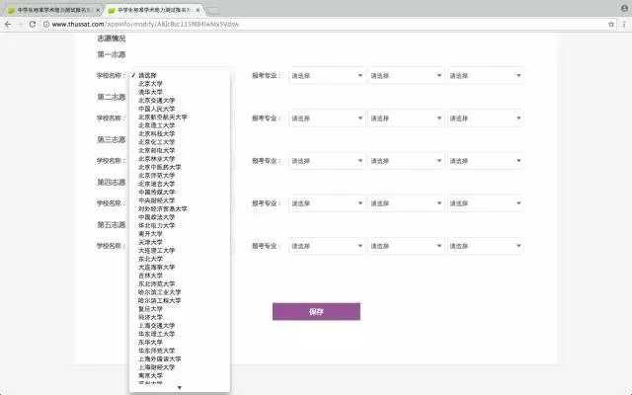This screenshot has height=395, width=632.
Task: Select 华北电力大学 in school list
Action: (180, 225)
